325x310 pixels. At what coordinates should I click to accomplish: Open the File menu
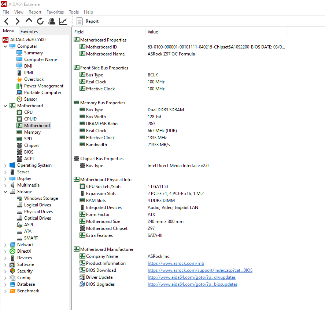click(6, 12)
